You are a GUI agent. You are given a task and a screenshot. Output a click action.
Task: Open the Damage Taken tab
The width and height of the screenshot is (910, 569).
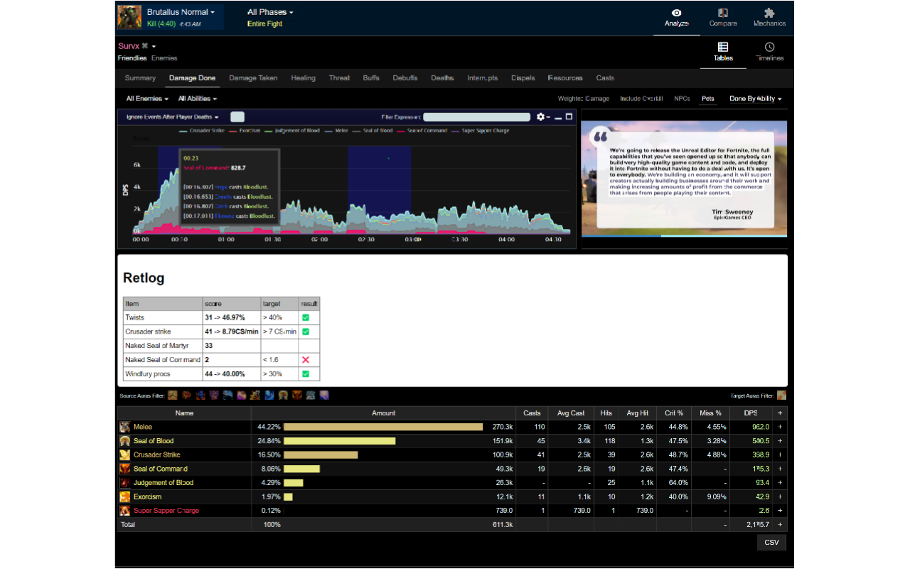coord(253,78)
